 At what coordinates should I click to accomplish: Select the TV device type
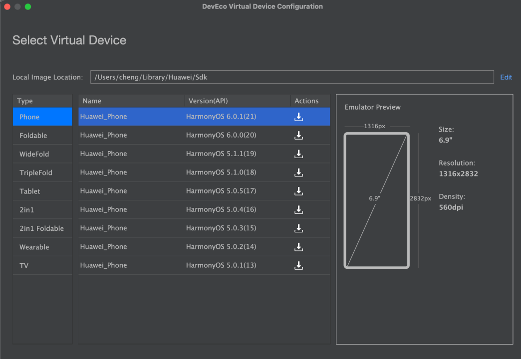42,265
